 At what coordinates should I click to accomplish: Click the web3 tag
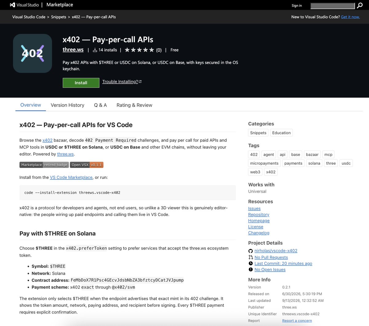pos(255,172)
